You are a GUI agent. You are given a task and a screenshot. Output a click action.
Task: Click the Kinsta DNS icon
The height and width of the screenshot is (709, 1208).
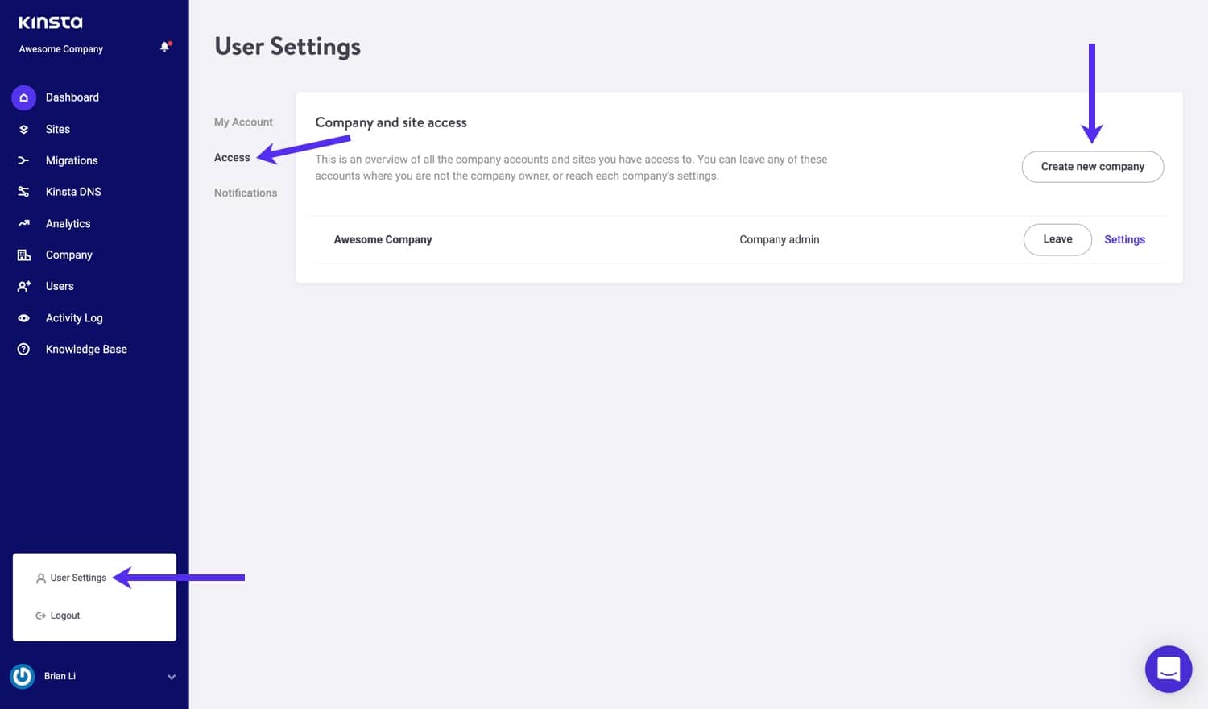click(23, 192)
